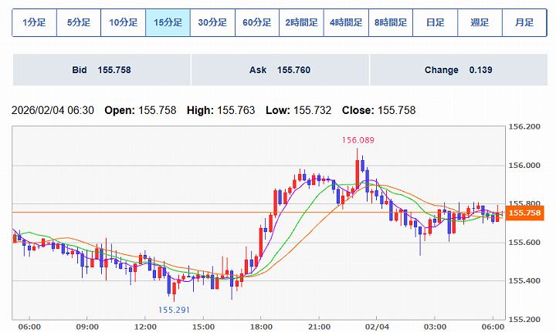This screenshot has height=332, width=556.
Task: Show the 2時間足 chart
Action: pos(301,23)
